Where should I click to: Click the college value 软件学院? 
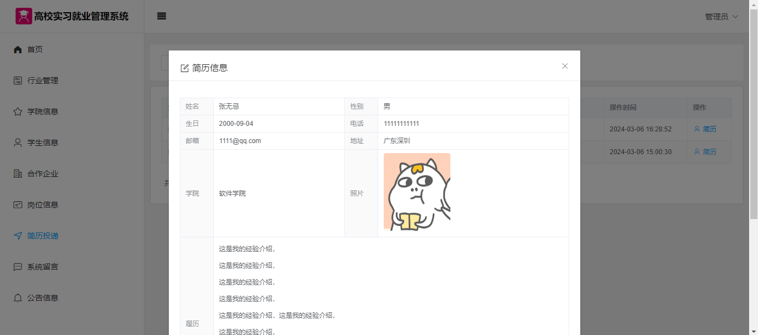click(232, 194)
